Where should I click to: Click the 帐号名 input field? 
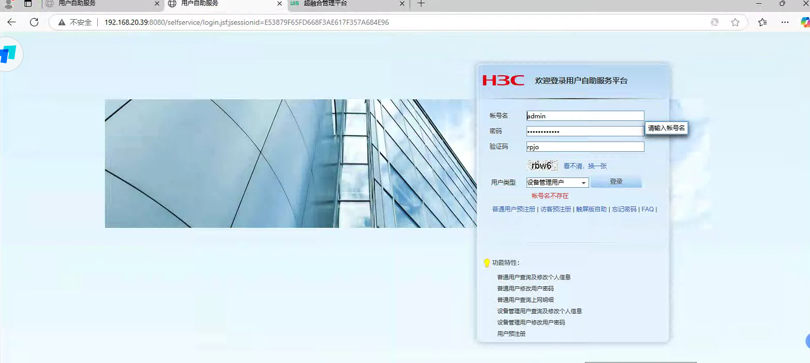point(585,116)
